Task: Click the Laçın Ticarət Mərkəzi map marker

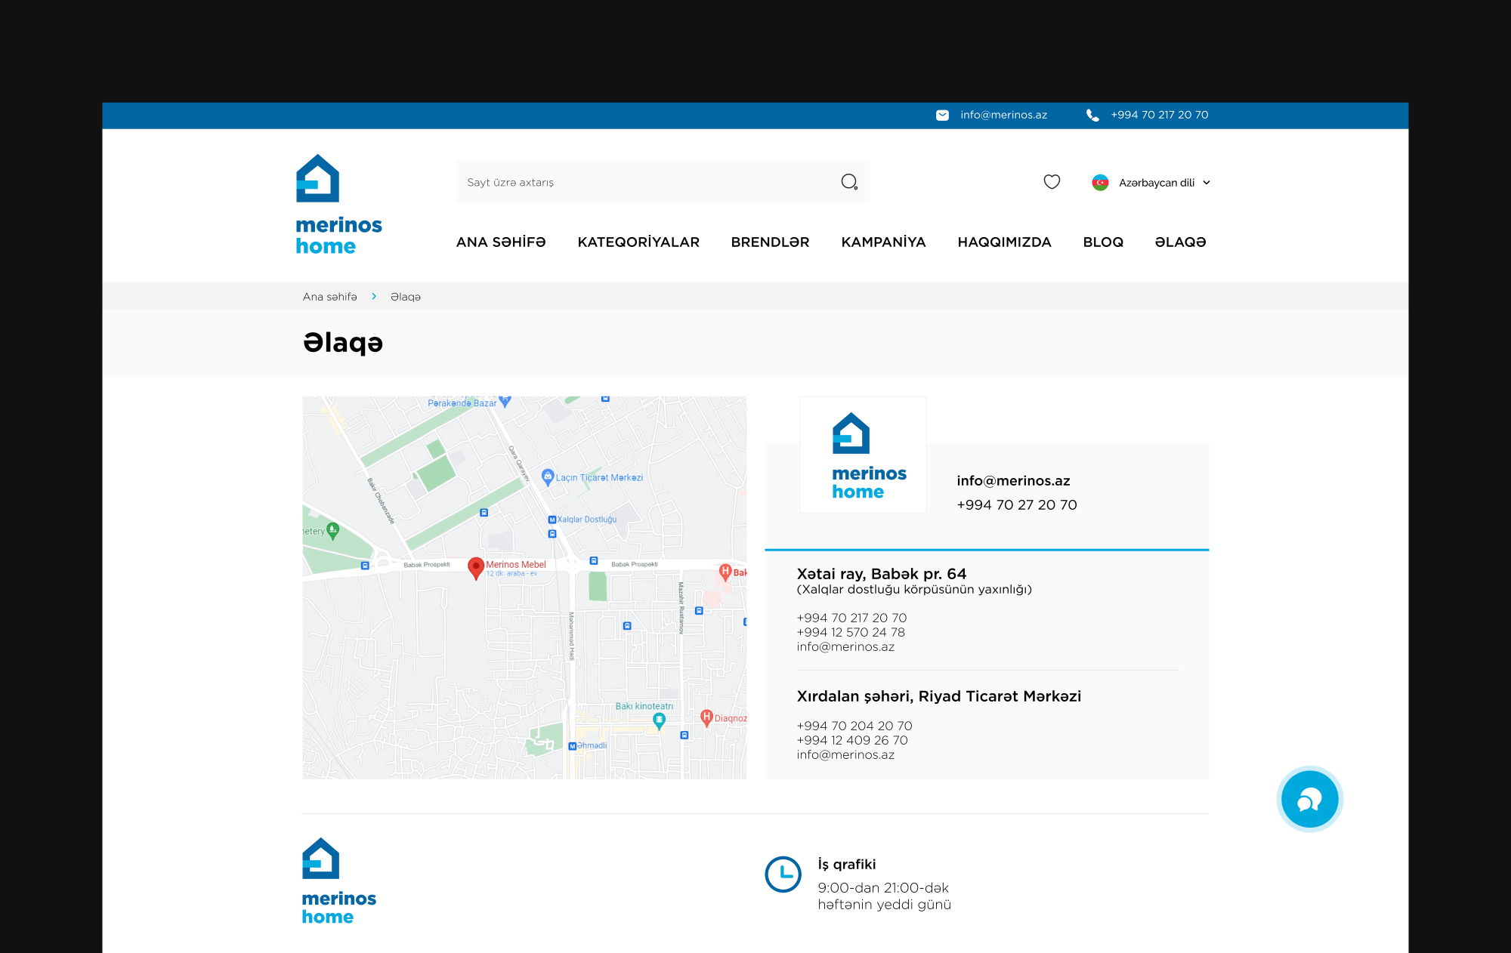Action: (x=548, y=476)
